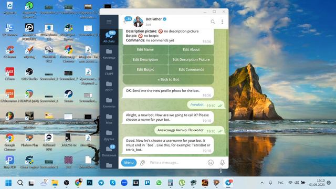Open Trello from the taskbar

click(148, 183)
